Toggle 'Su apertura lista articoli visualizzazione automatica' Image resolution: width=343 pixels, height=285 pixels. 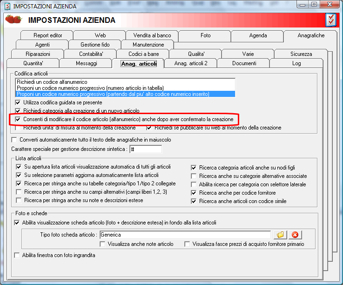pyautogui.click(x=19, y=167)
